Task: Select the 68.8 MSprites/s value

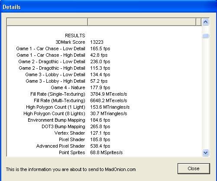Action: click(107, 152)
